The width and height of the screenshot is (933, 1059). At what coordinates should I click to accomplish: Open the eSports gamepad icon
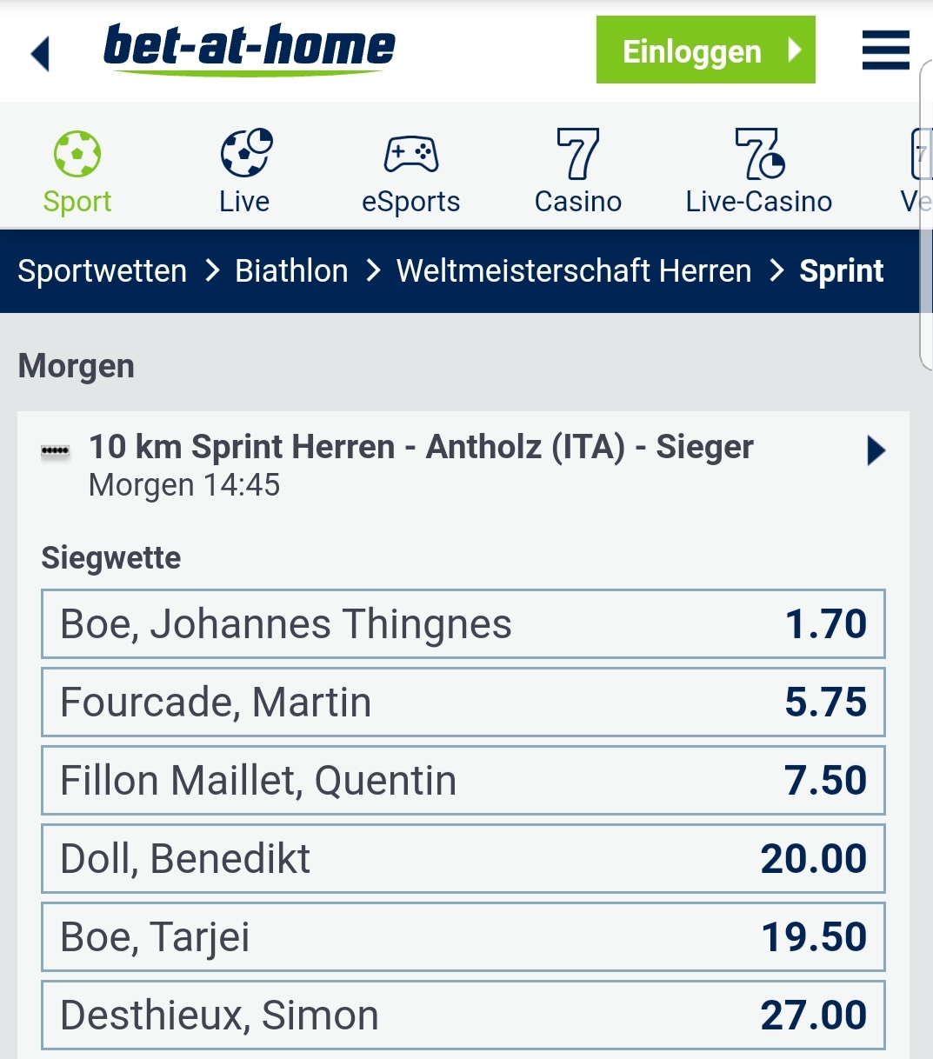(410, 155)
